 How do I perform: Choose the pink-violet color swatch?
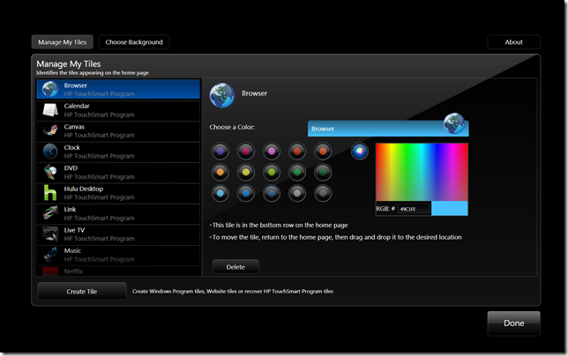tap(272, 152)
